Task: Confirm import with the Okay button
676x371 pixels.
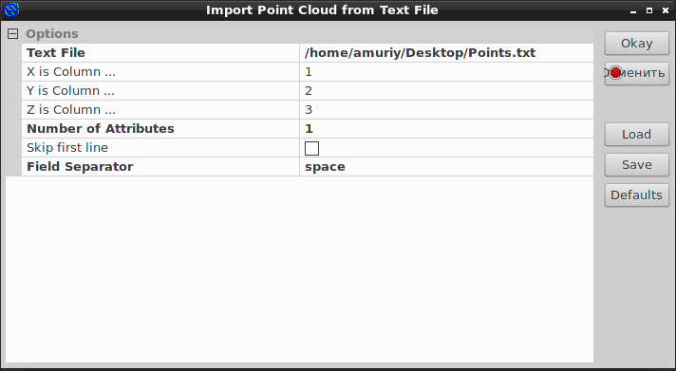Action: [x=637, y=43]
